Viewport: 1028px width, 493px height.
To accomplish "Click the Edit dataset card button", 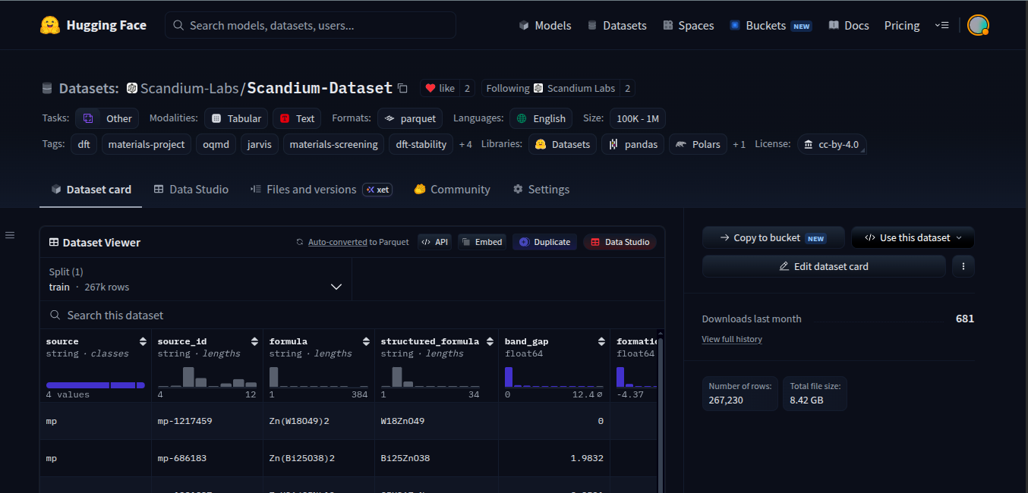I will (824, 266).
